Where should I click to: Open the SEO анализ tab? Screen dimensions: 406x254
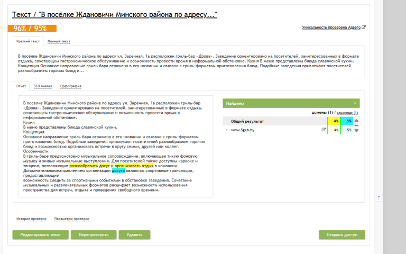coord(43,86)
